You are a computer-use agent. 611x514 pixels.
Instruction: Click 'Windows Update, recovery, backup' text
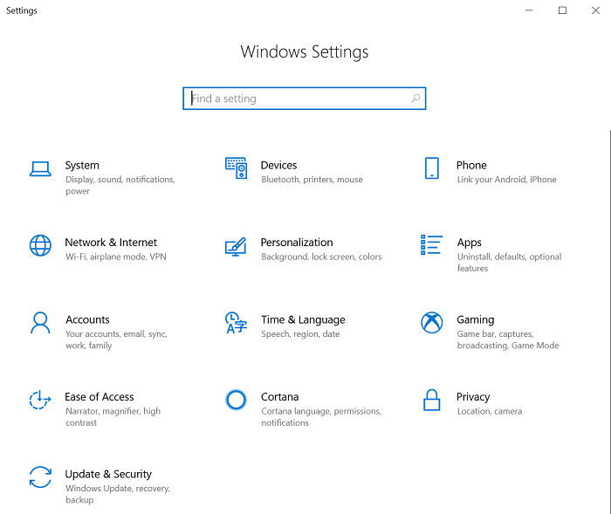click(118, 494)
